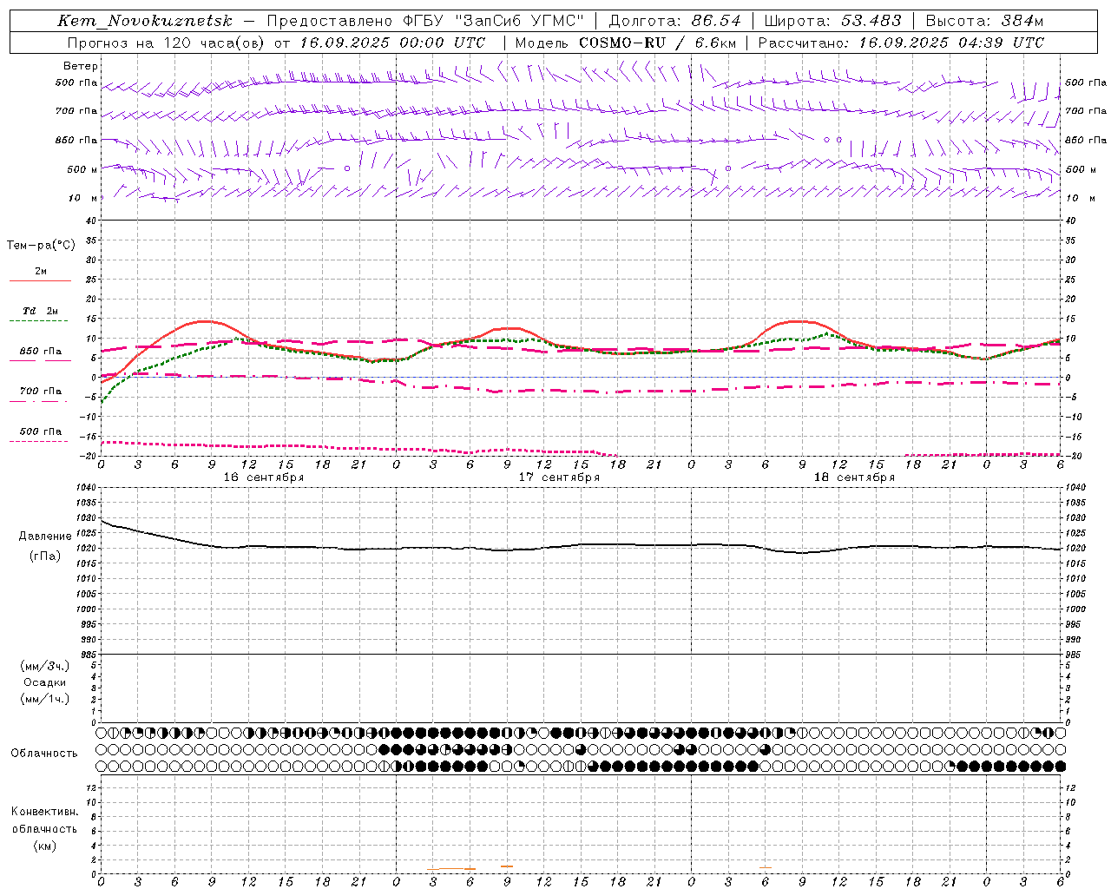The height and width of the screenshot is (889, 1111).
Task: Select the Долгота: 86.54 value
Action: pos(675,21)
